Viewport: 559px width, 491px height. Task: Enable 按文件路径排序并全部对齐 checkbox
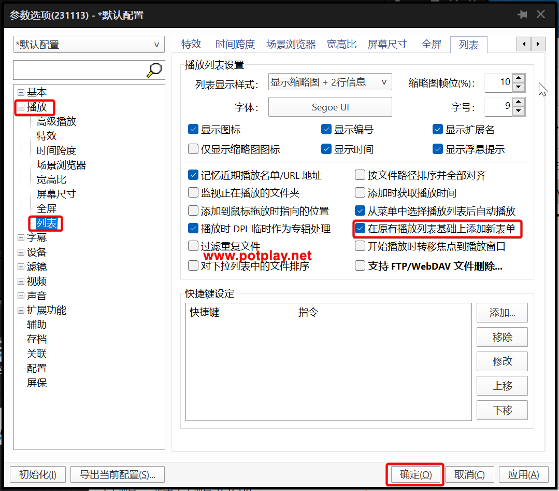[x=360, y=175]
